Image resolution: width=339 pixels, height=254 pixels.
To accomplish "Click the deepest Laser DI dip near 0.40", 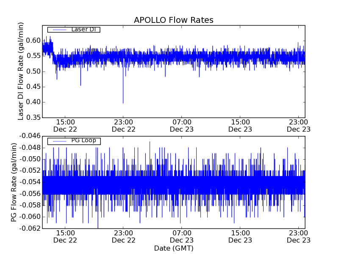I will (x=123, y=102).
